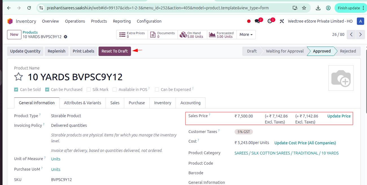Viewport: 367px width, 185px height.
Task: Open Extra Prices stat button
Action: tap(132, 35)
